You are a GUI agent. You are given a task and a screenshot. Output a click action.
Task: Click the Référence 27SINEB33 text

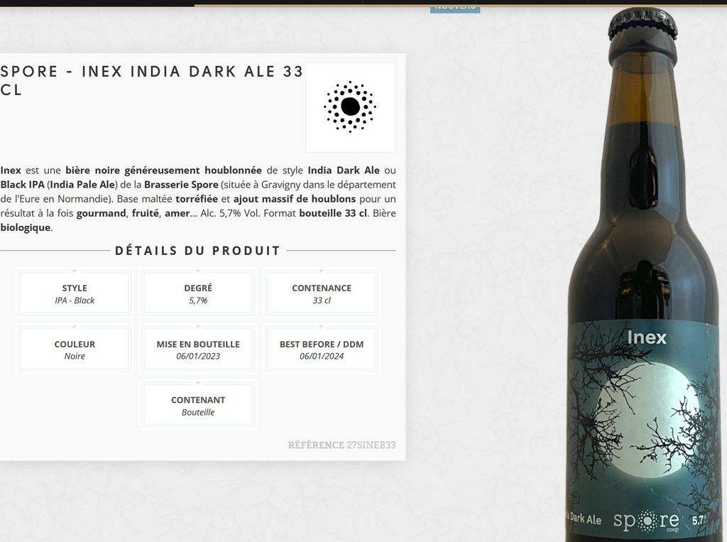tap(341, 445)
